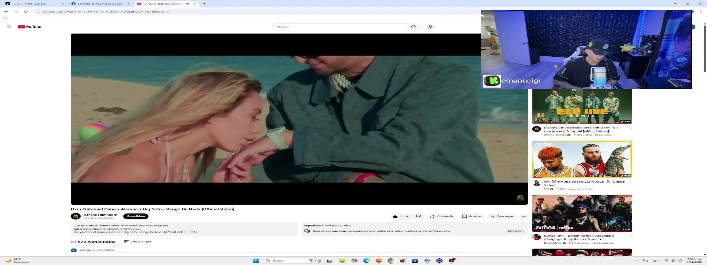Screen dimensions: 707x265
Task: Switch the ESP input language indicator
Action: point(656,261)
